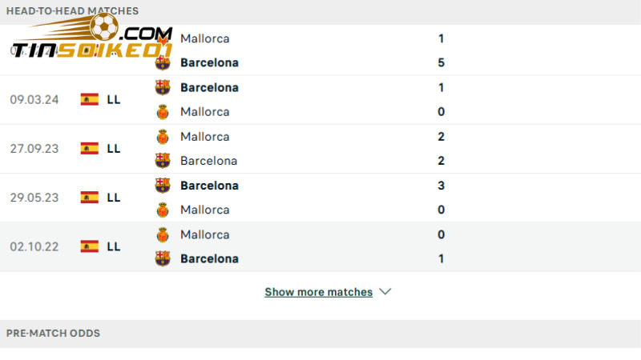Select Barcelona score 5 in top match
641x360 pixels.
pos(441,62)
